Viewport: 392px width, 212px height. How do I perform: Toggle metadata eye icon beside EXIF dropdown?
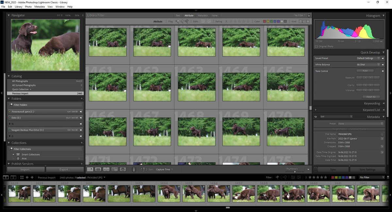click(316, 117)
